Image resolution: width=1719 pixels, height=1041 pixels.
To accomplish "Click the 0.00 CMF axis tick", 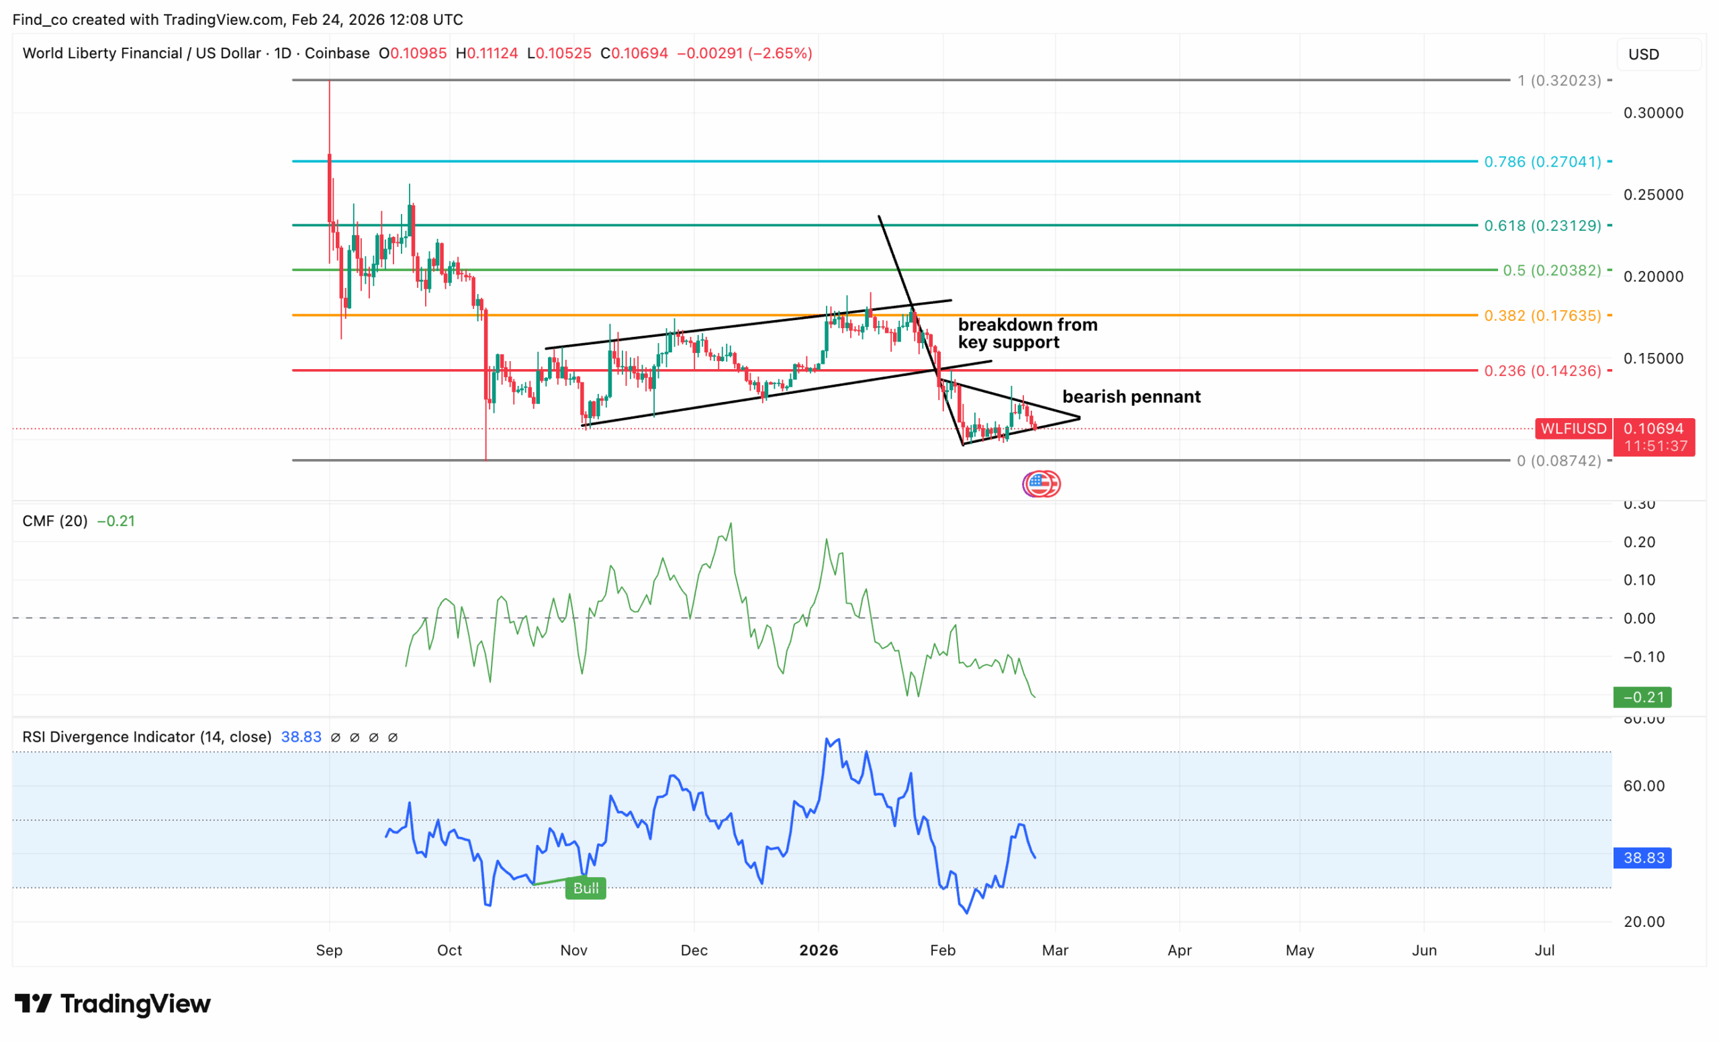I will pyautogui.click(x=1640, y=618).
